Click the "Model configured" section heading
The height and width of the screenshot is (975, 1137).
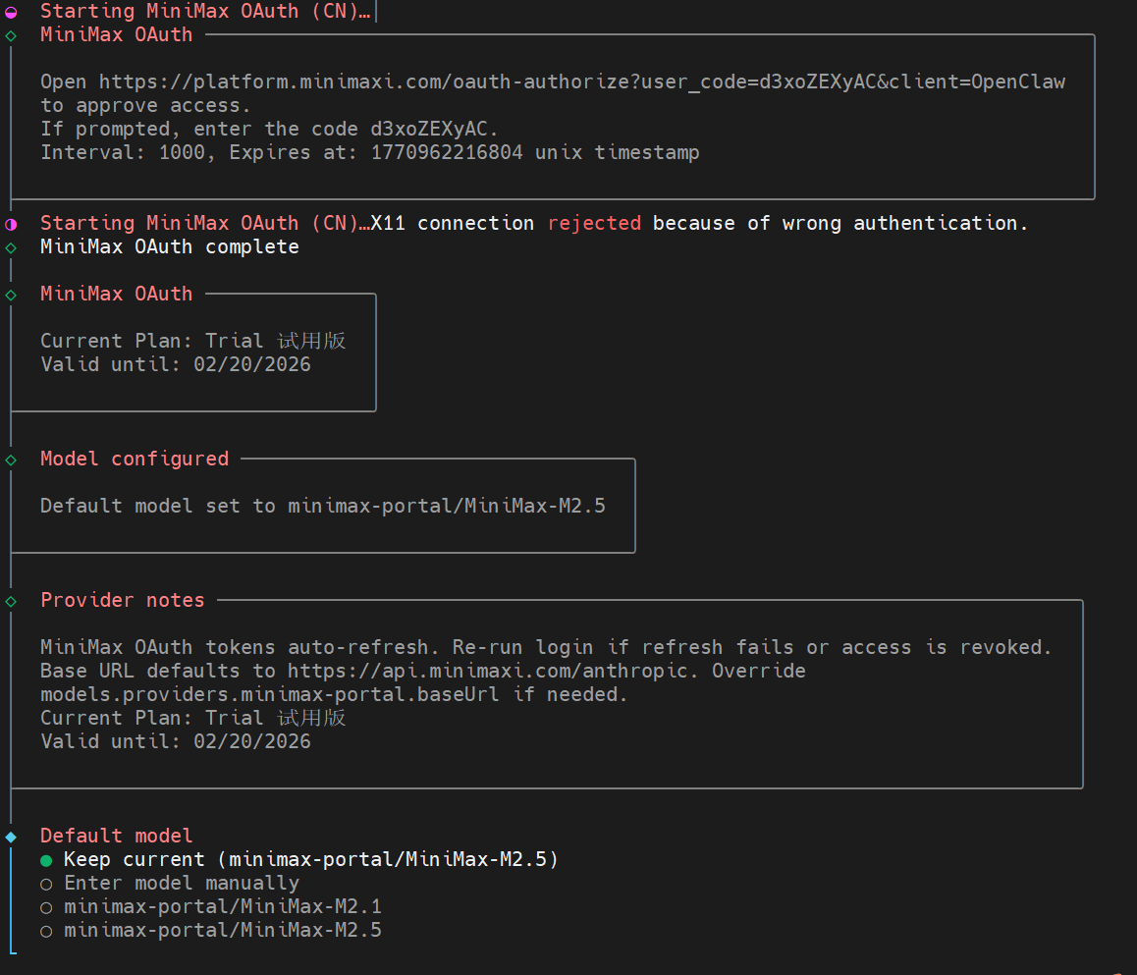(x=135, y=459)
